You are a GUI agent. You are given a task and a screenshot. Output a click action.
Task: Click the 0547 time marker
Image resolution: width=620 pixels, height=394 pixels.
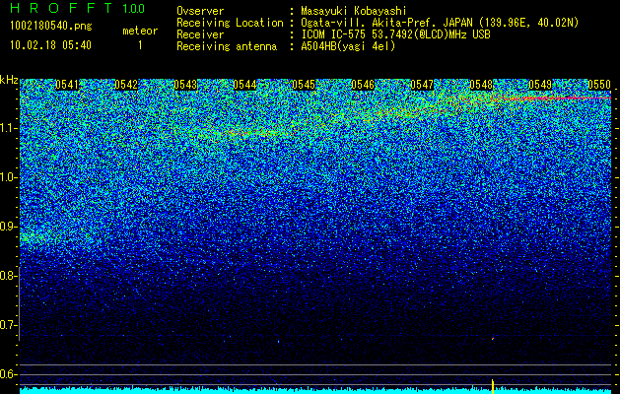422,85
